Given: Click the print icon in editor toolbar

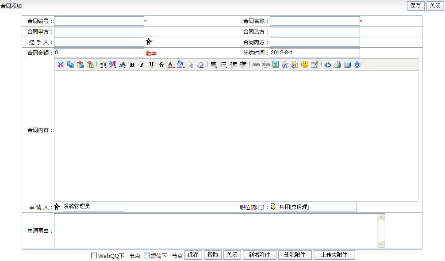Looking at the screenshot, I should (x=338, y=65).
